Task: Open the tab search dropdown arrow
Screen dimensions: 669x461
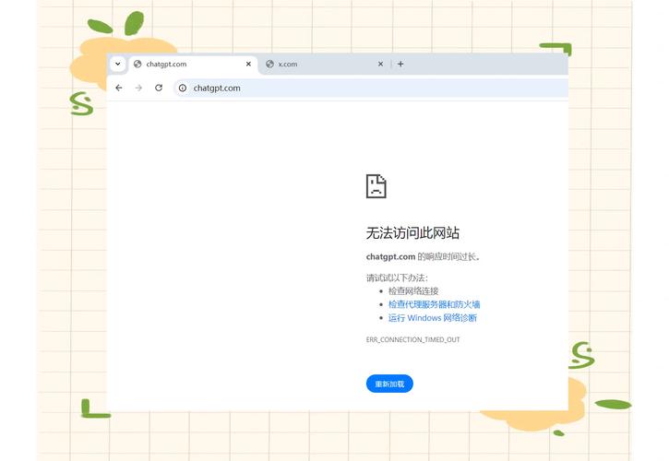Action: (x=118, y=64)
